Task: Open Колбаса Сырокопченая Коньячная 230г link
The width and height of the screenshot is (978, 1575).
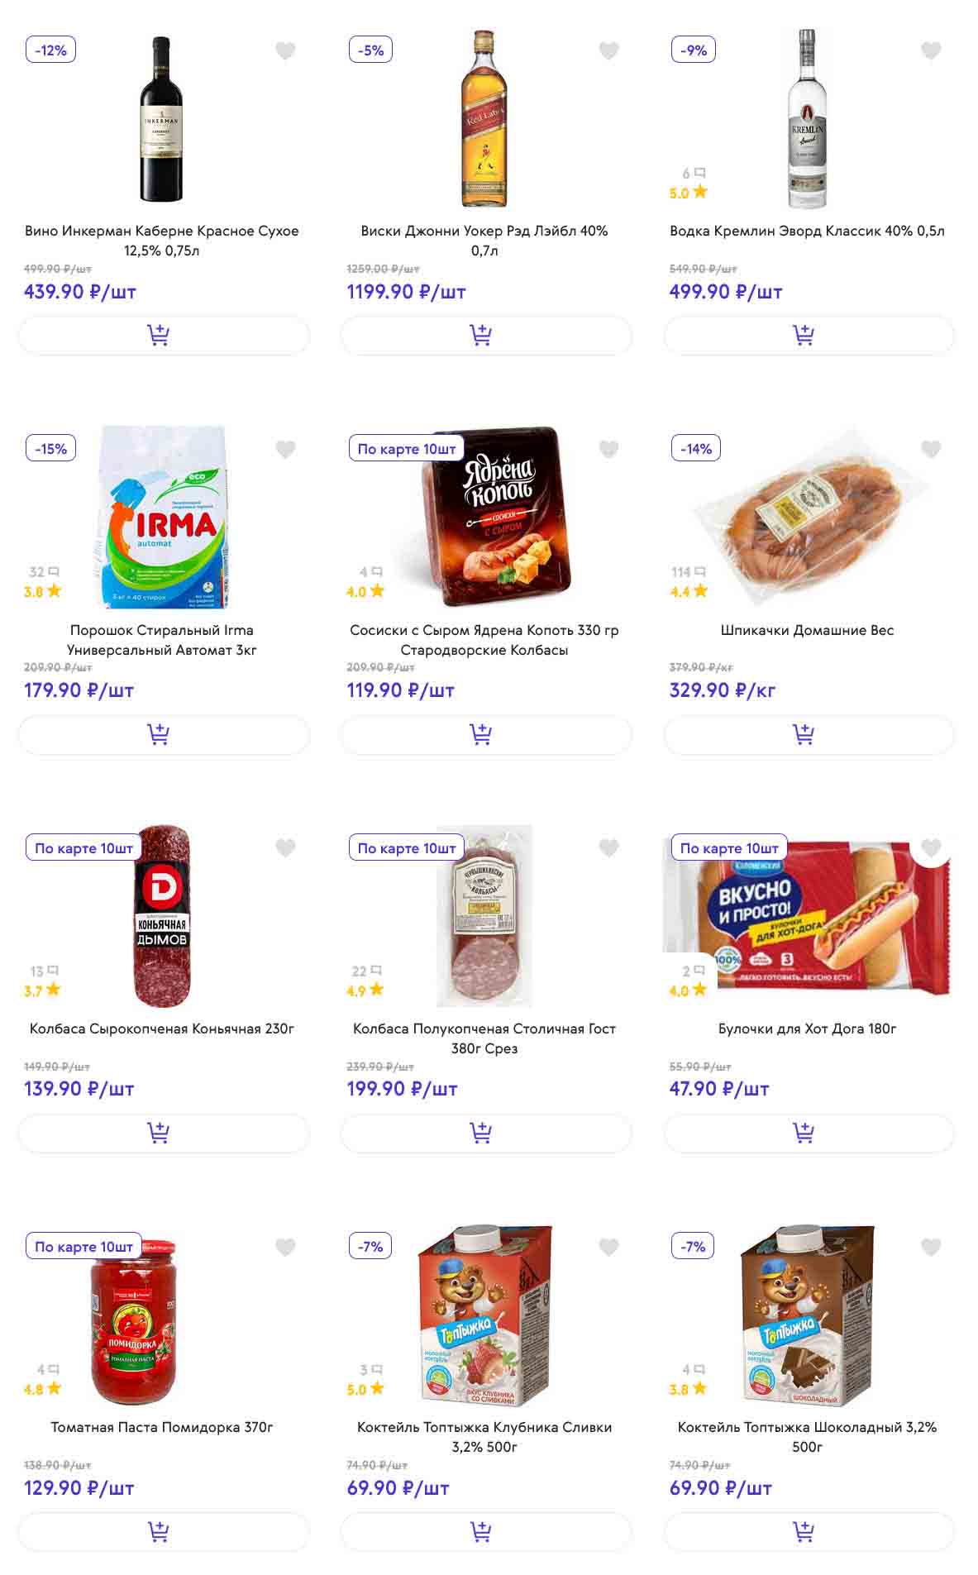Action: coord(162,1029)
